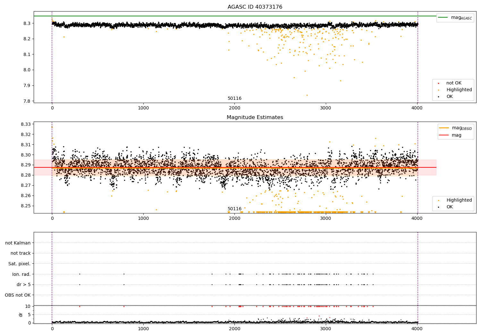Click the '3000' x tick under Magnitude Estimates plot
Viewport: 481px width, 336px height.
click(x=326, y=218)
